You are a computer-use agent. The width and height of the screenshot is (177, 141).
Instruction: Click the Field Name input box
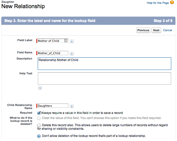coord(53,53)
